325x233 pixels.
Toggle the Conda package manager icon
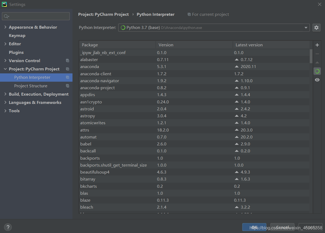click(317, 71)
